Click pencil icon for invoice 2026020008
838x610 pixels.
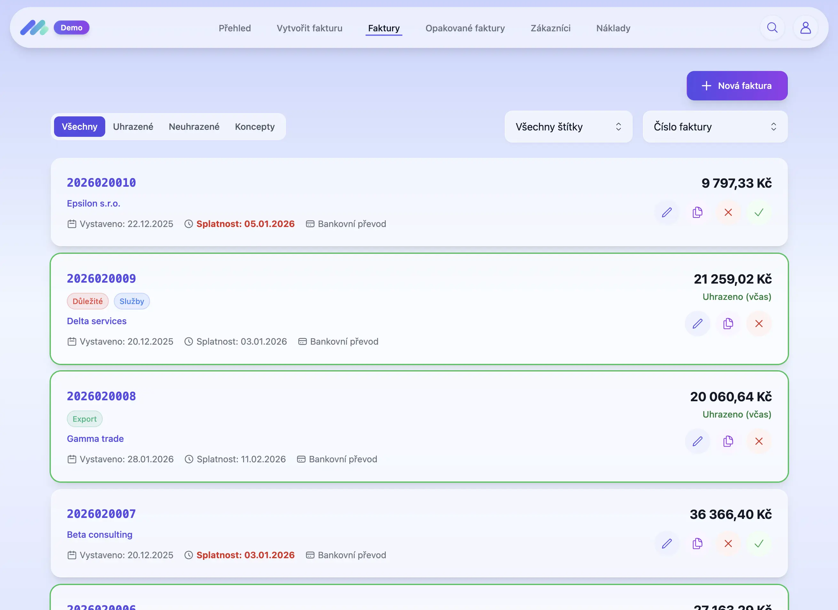coord(697,441)
